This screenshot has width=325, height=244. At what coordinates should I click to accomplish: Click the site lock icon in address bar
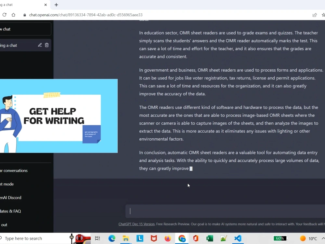tap(25, 15)
